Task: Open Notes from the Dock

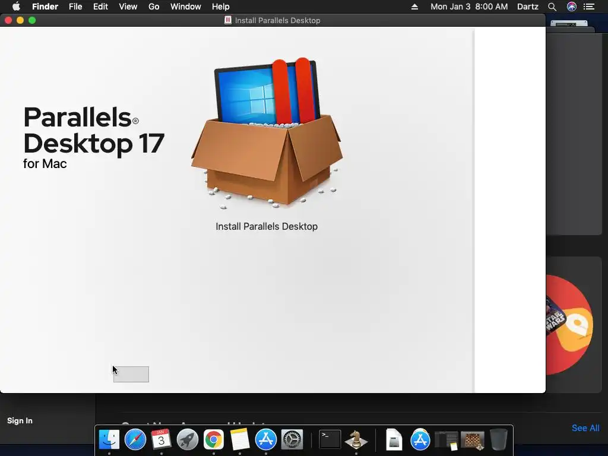Action: pyautogui.click(x=240, y=439)
